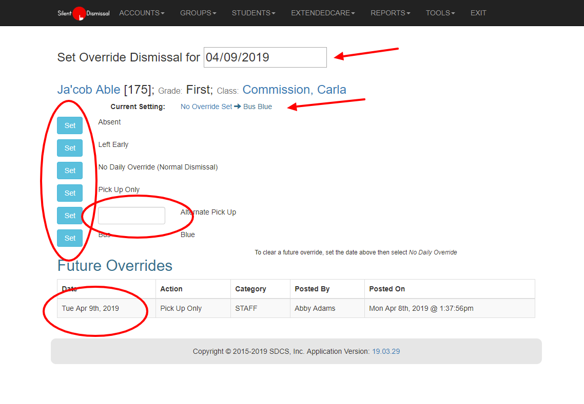The image size is (584, 404).
Task: Open the STUDENTS dropdown
Action: coord(254,13)
